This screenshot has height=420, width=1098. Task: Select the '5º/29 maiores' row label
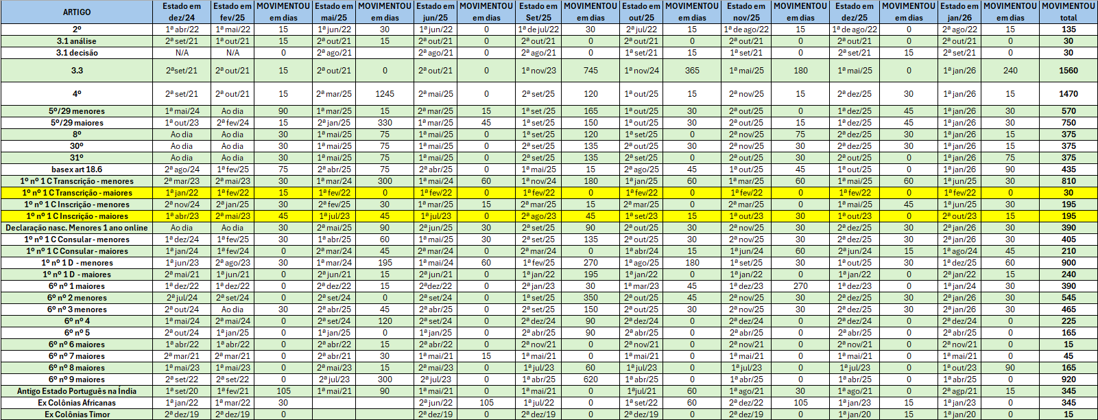coord(77,123)
